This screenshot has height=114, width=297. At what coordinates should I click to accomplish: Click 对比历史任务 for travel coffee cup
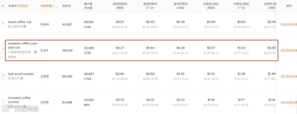click(288, 24)
